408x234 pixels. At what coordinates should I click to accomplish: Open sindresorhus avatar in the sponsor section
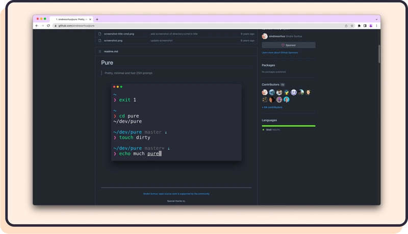tap(265, 36)
